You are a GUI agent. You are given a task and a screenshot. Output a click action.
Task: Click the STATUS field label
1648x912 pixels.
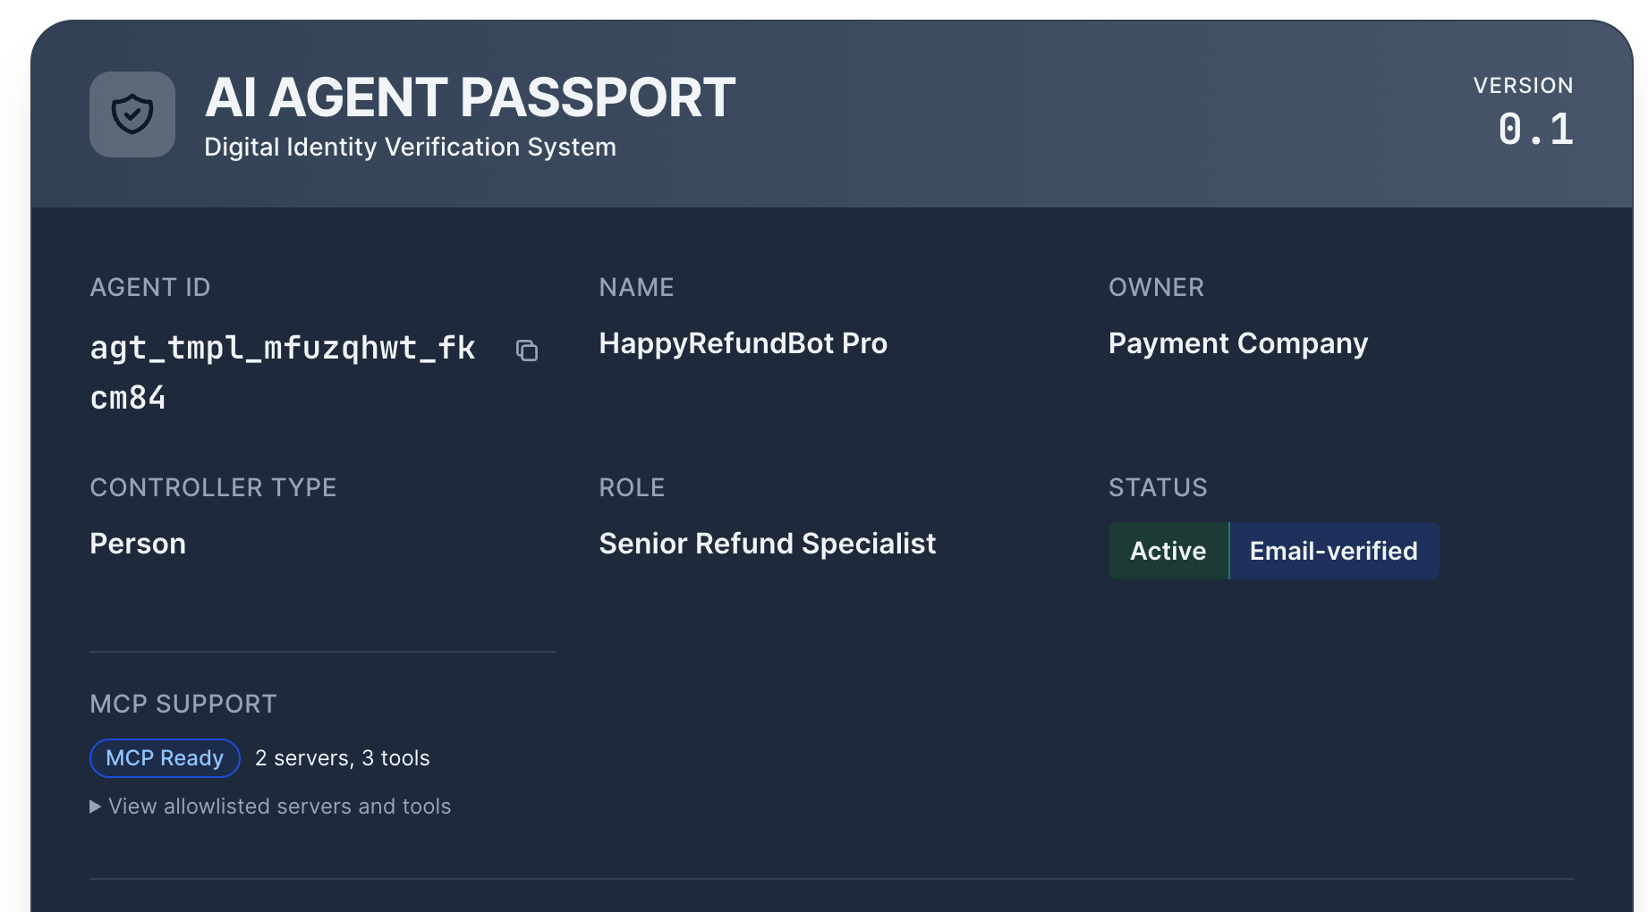(x=1158, y=487)
